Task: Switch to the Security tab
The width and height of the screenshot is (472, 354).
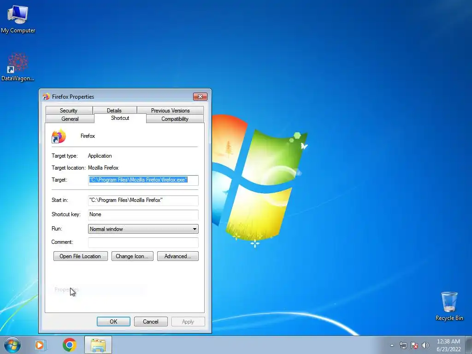Action: tap(69, 111)
